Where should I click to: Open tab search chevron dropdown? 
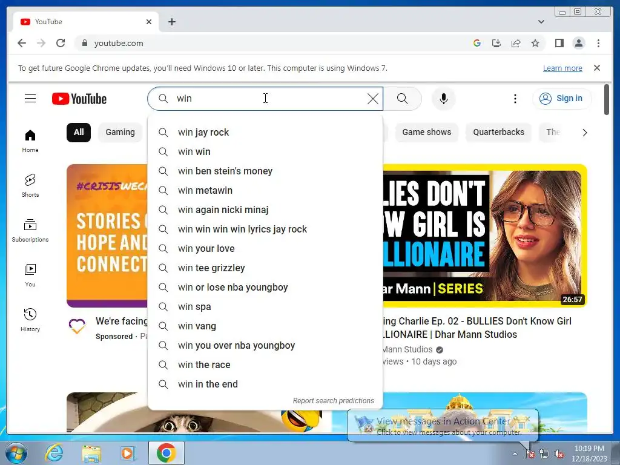(x=541, y=22)
